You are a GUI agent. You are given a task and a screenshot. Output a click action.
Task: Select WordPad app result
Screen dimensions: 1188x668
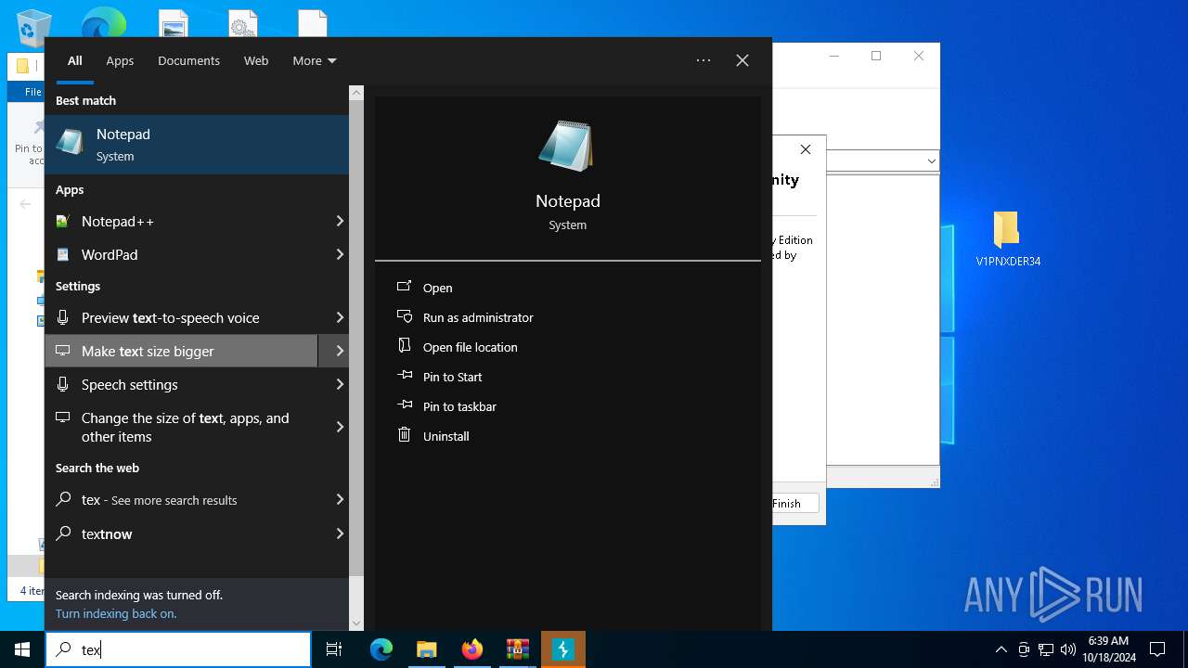tap(181, 254)
